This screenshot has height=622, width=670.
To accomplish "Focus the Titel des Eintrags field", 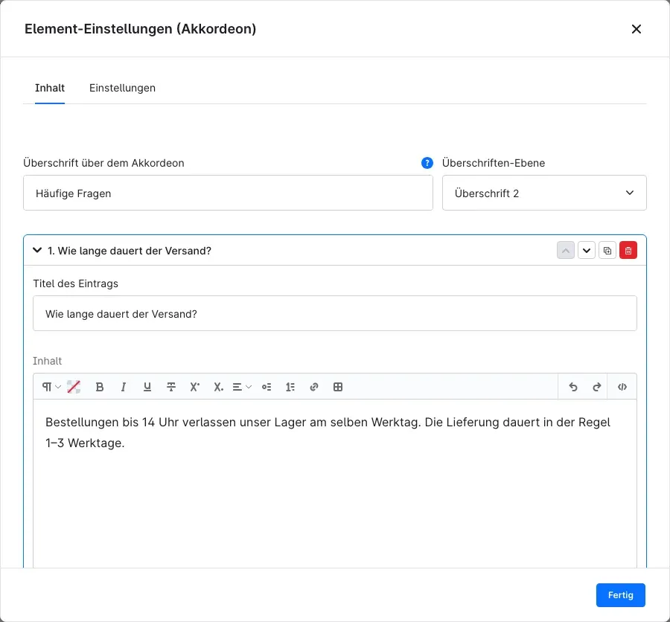I will click(x=334, y=313).
